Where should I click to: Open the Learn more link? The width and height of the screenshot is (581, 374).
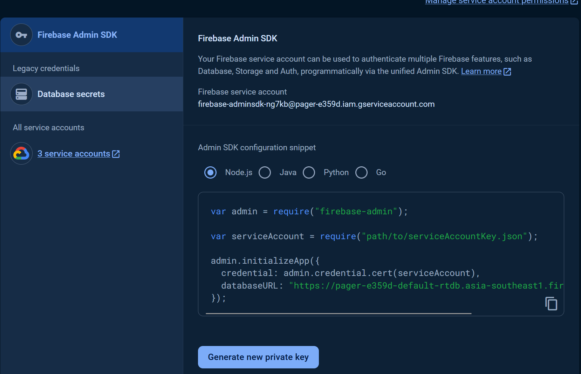tap(481, 71)
